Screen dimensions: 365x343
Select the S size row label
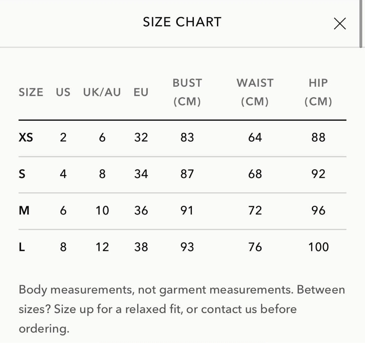click(22, 174)
